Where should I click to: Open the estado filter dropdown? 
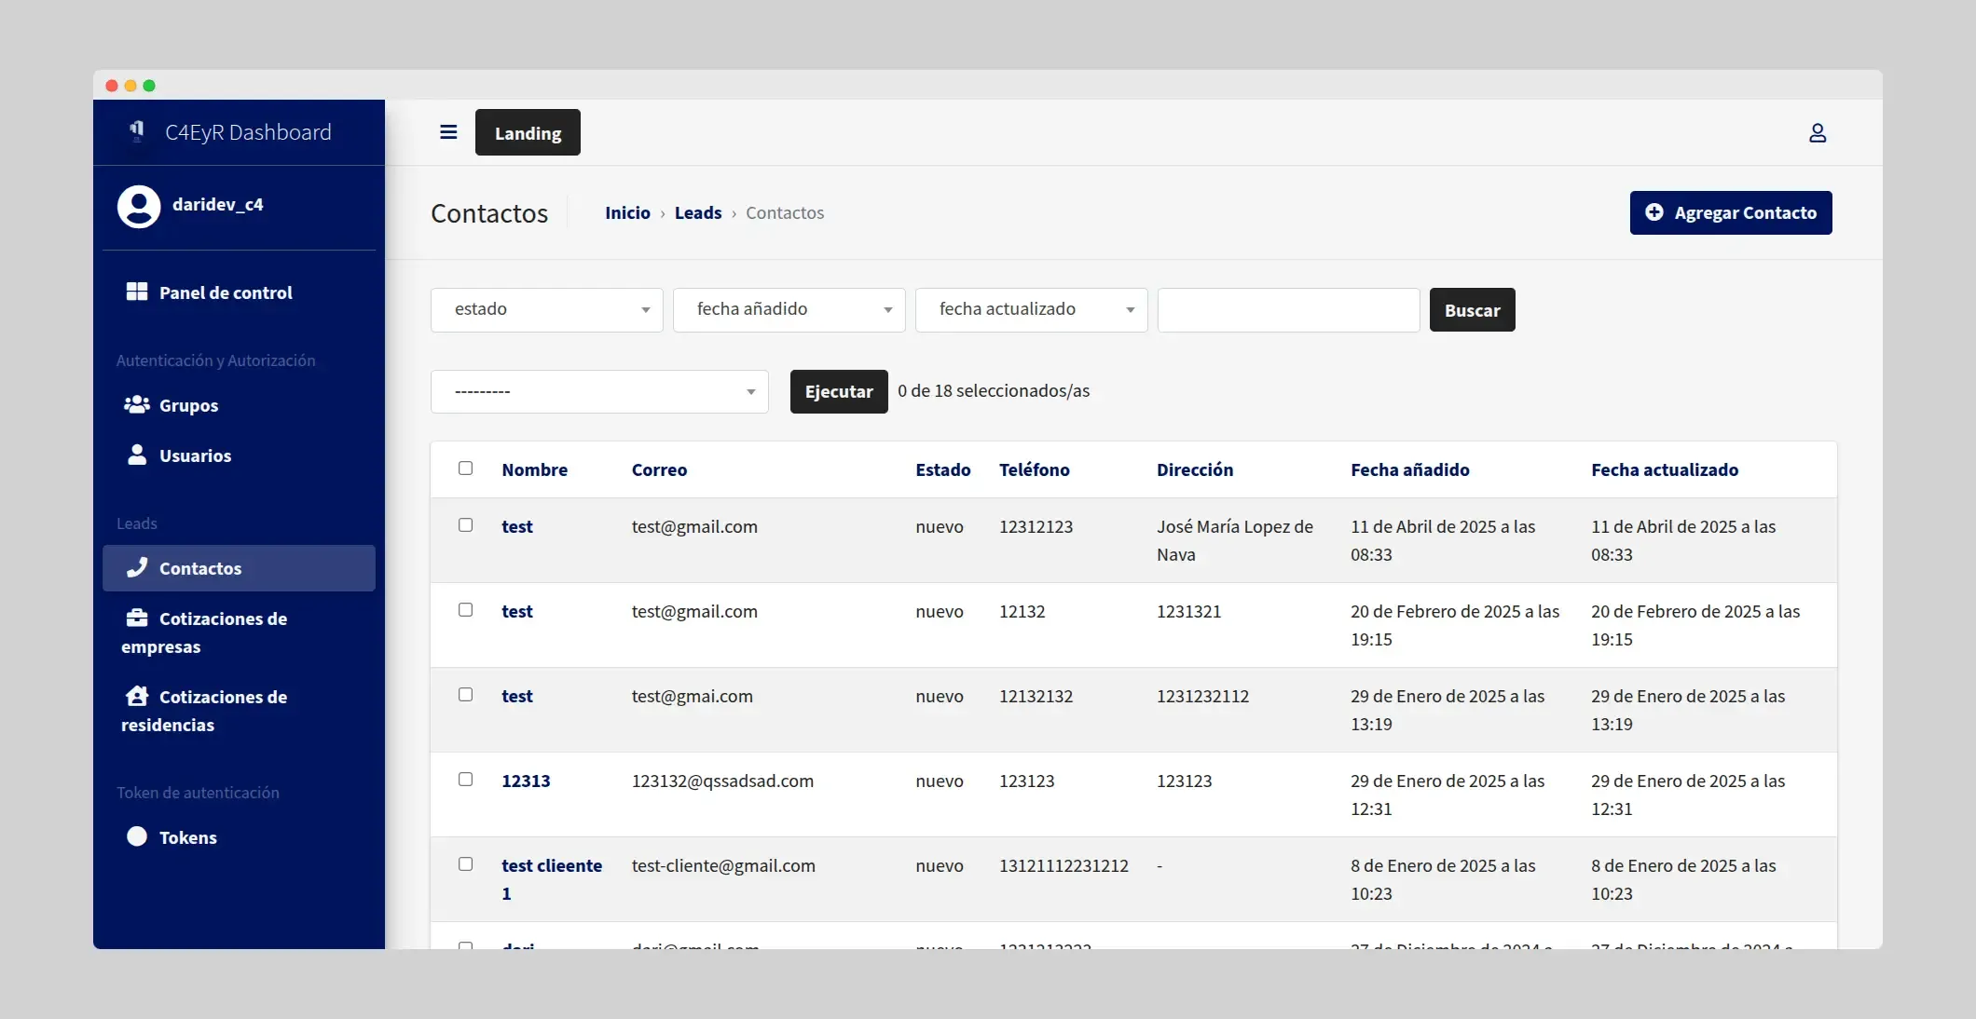[x=546, y=309]
